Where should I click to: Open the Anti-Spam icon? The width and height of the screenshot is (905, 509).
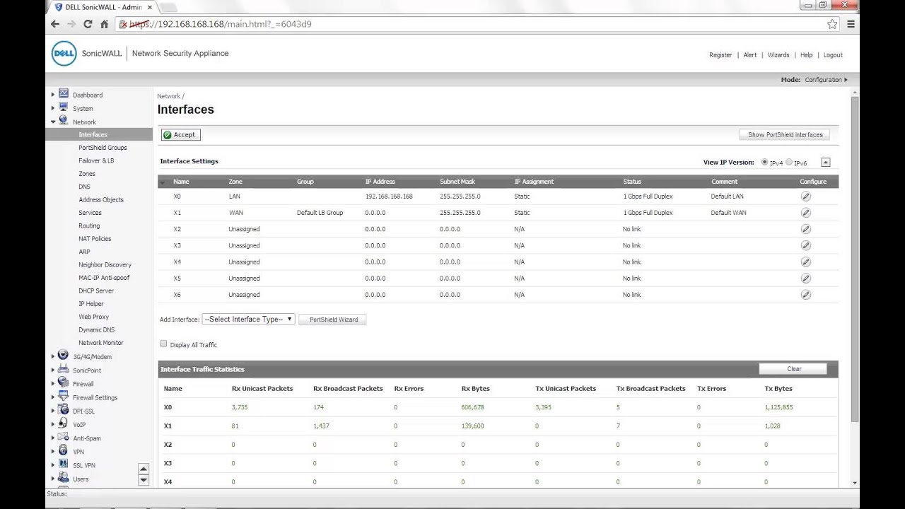point(64,437)
